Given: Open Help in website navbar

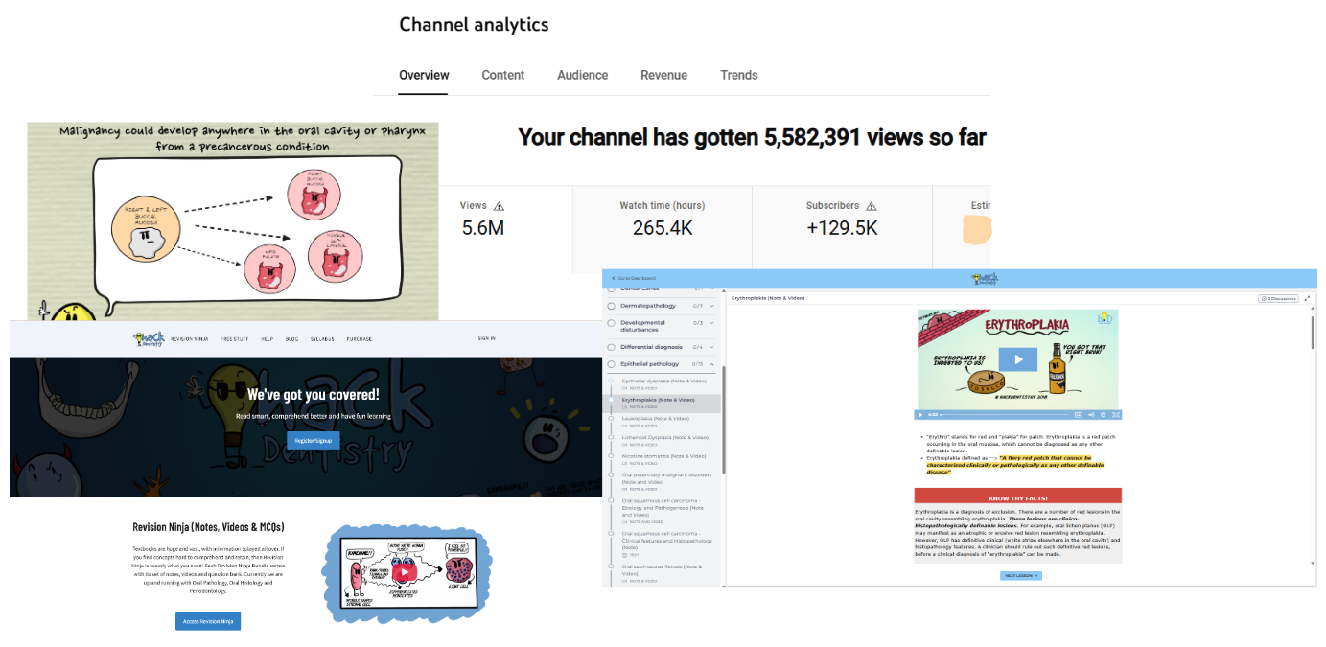Looking at the screenshot, I should pos(268,339).
